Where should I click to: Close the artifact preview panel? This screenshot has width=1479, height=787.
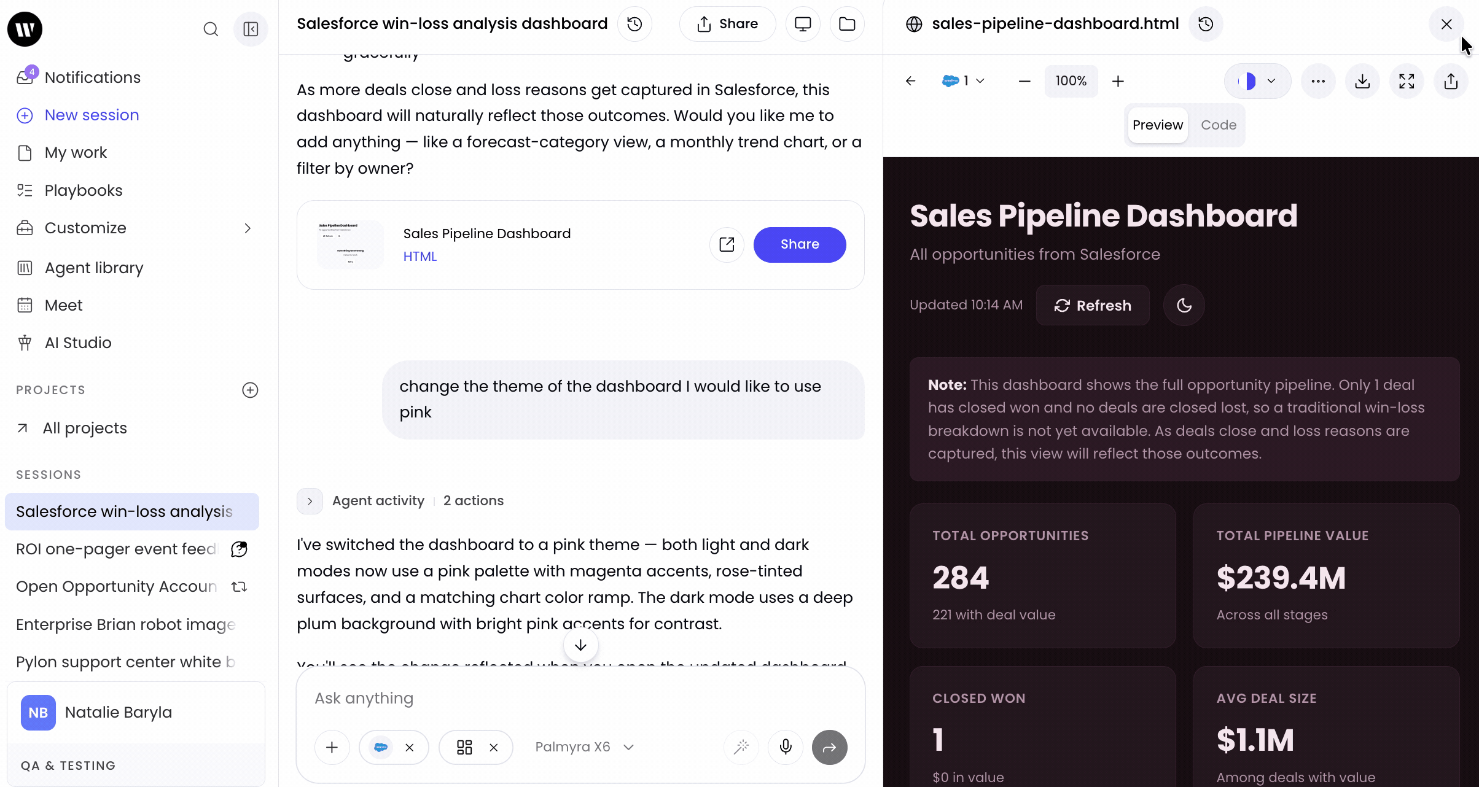1446,24
